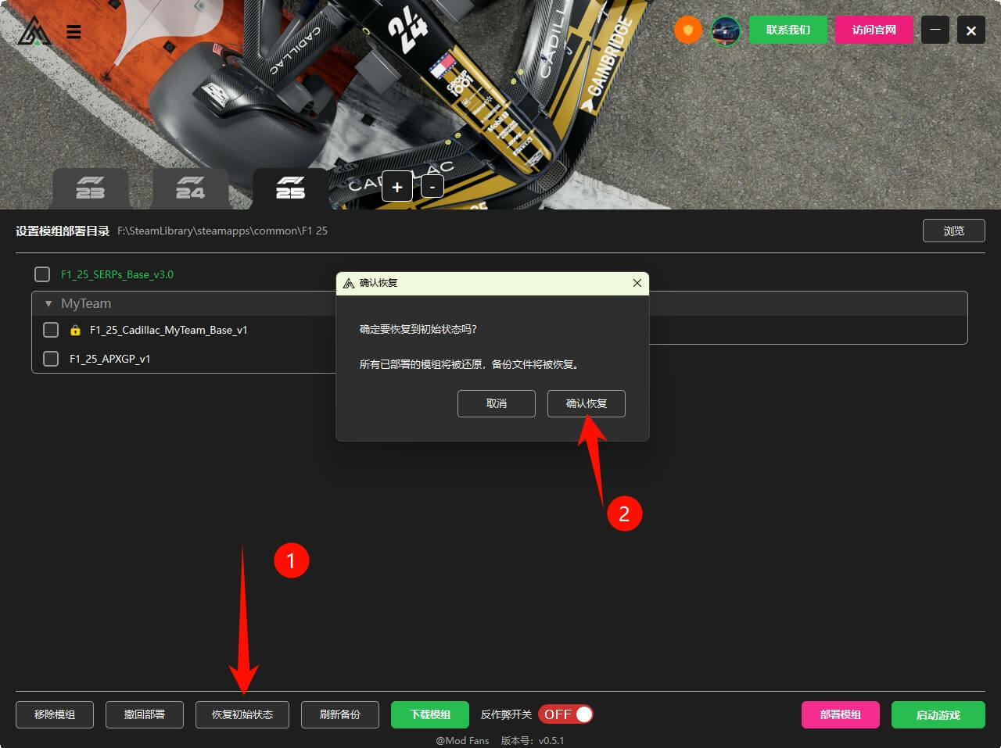Tick the F1_25_APXGP_v1 checkbox
The height and width of the screenshot is (748, 1001).
pos(51,359)
